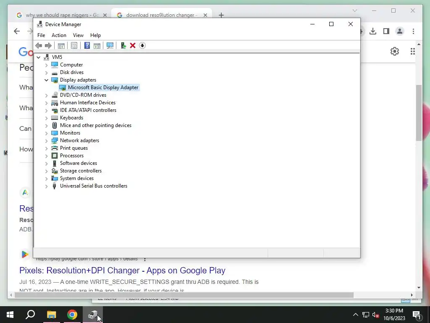430x323 pixels.
Task: Expand the Software devices category
Action: (46, 164)
